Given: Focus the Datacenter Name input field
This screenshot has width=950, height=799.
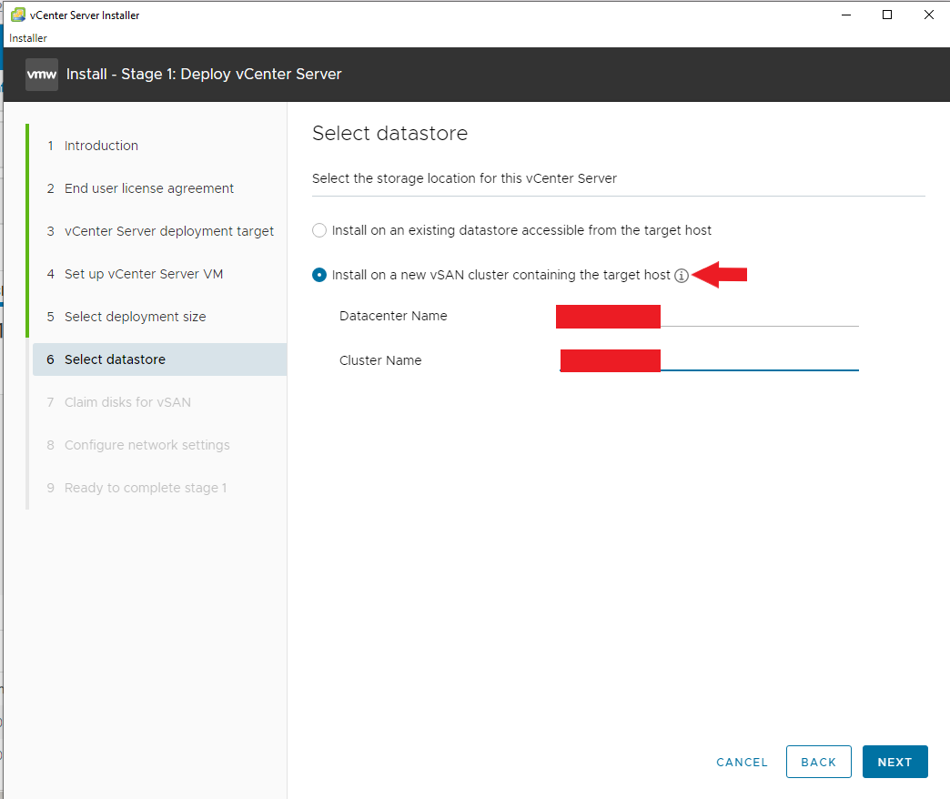Looking at the screenshot, I should coord(707,316).
